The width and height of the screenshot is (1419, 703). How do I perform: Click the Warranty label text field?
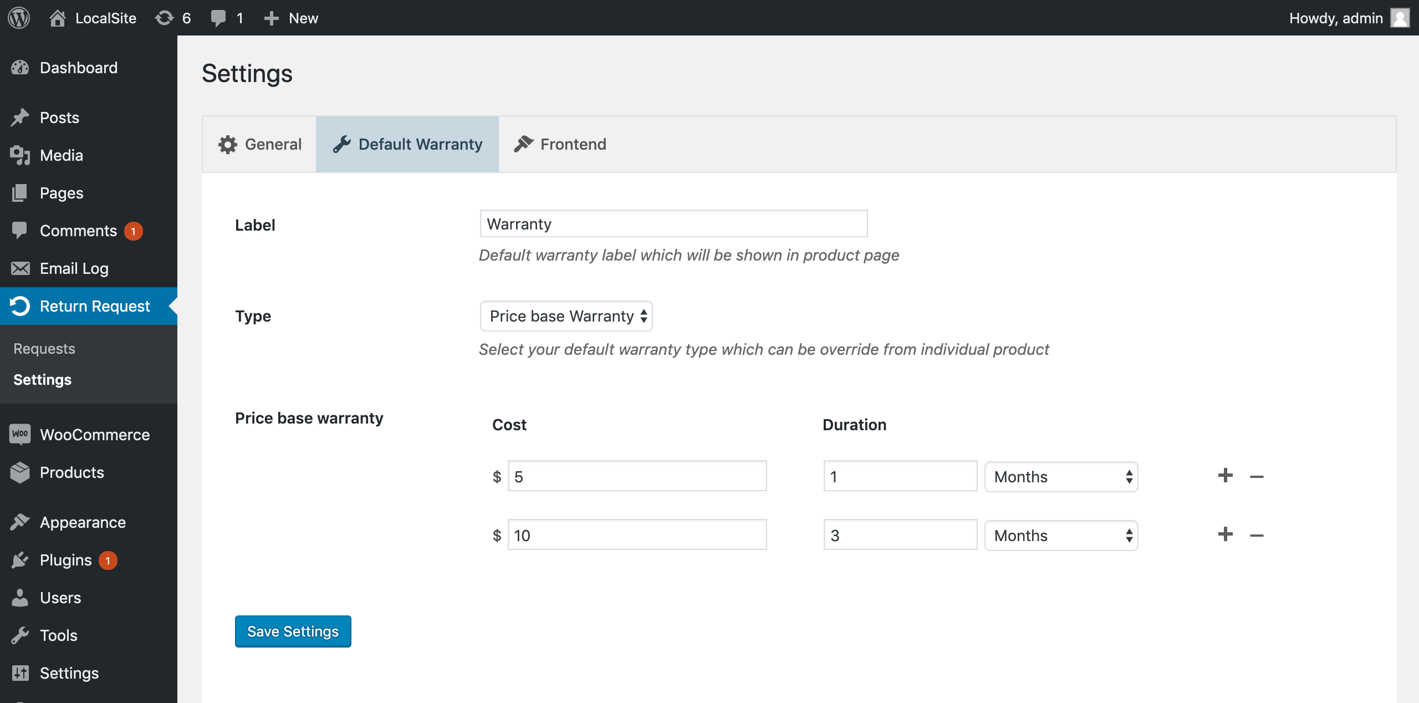point(673,224)
